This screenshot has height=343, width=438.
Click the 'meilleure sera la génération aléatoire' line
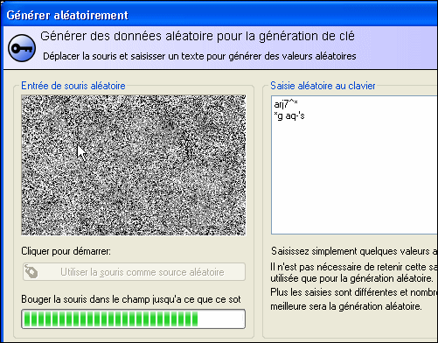(346, 306)
